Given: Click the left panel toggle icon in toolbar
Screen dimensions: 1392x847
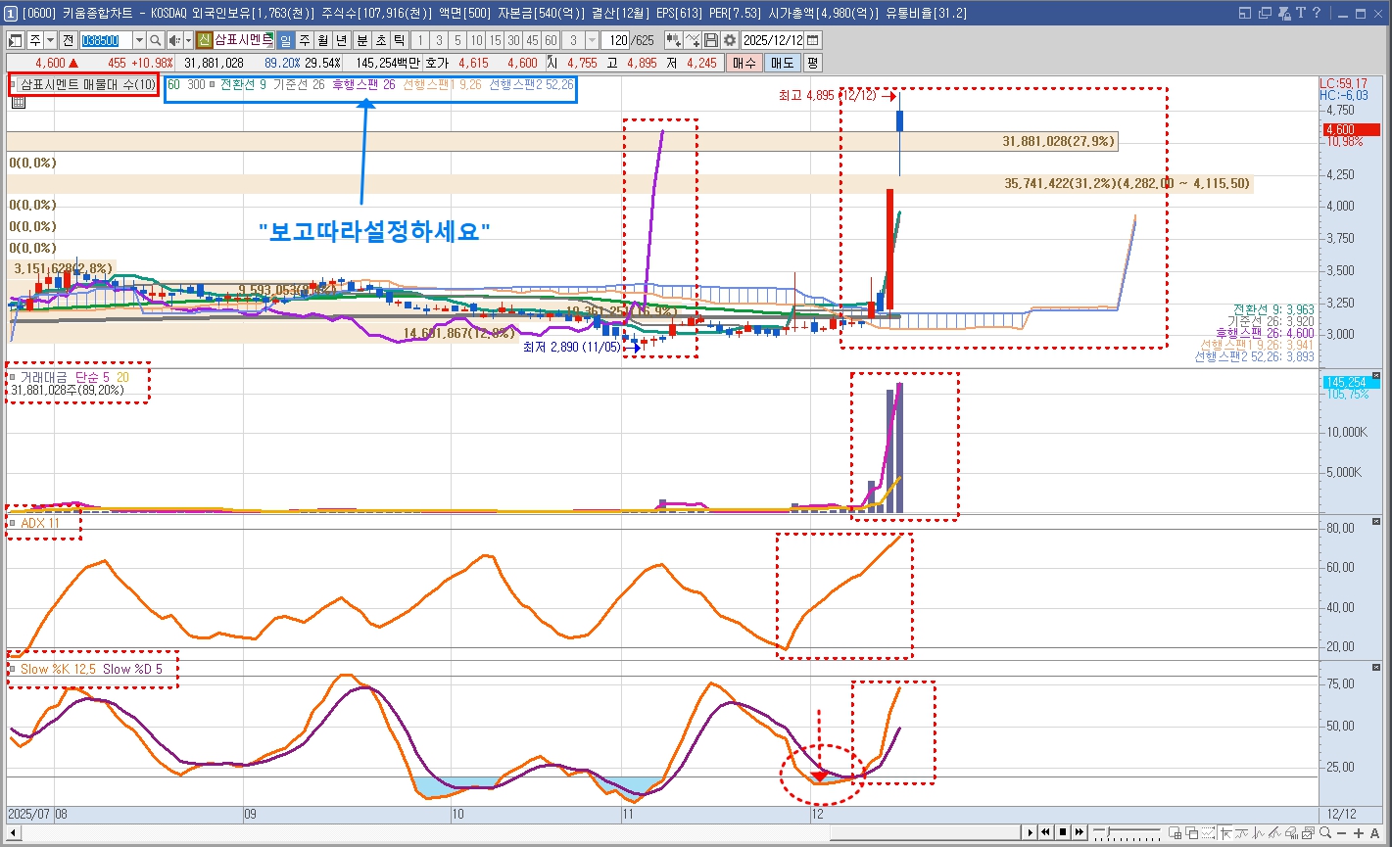Looking at the screenshot, I should tap(16, 40).
